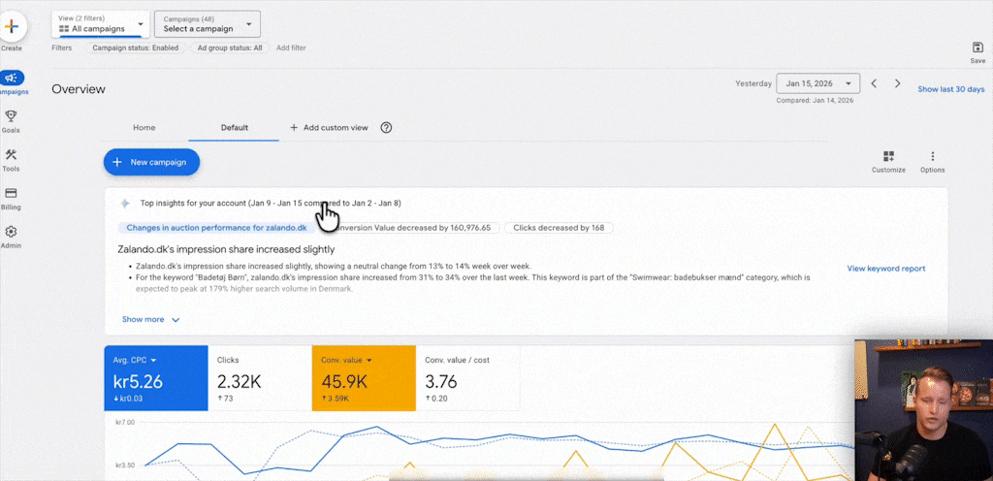Screen dimensions: 993x481
Task: Open the Tools wrench icon
Action: pos(12,156)
